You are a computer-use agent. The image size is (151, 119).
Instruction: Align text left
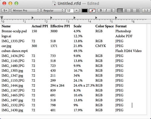point(120,11)
